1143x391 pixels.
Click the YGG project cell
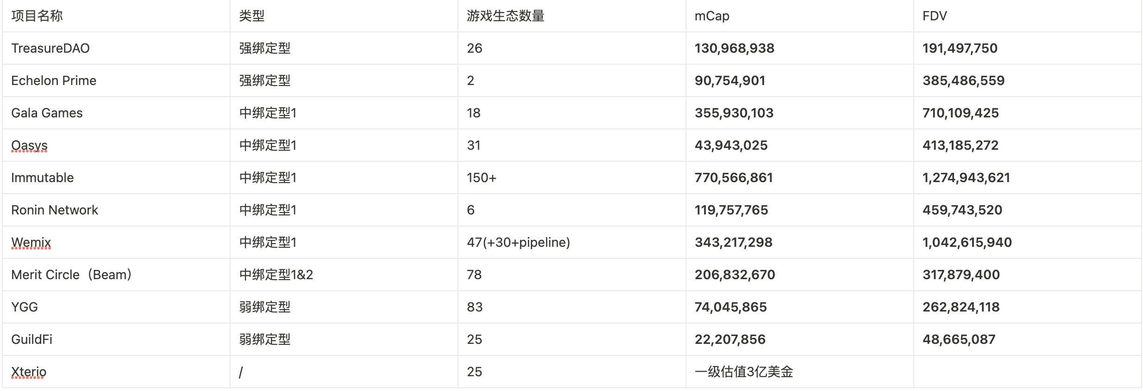click(x=25, y=307)
